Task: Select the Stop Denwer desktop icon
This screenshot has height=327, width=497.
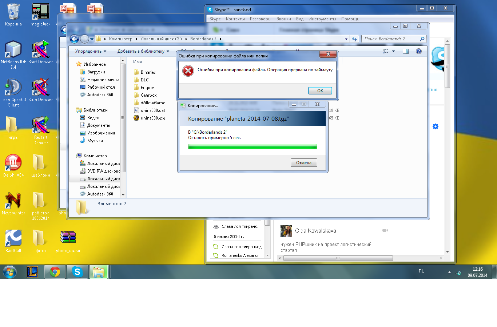Action: [x=41, y=90]
